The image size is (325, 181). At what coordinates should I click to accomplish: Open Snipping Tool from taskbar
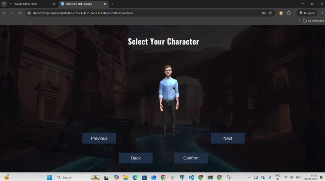pyautogui.click(x=229, y=177)
